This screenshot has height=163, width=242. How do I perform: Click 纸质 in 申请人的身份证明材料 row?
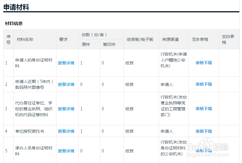[129, 63]
